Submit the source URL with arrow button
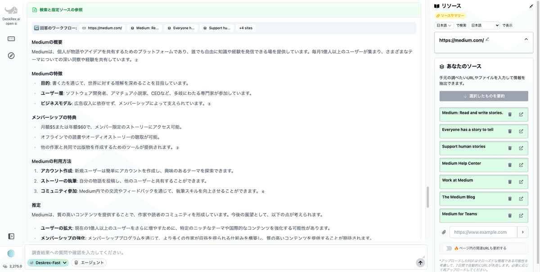 522,232
